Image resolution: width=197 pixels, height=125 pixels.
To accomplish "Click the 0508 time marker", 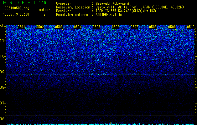I will (153, 27).
